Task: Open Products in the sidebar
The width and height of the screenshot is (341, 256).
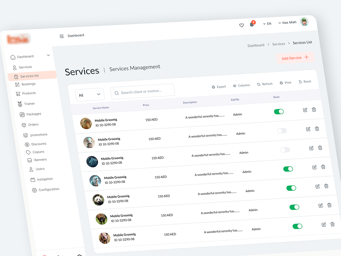Action: point(26,93)
